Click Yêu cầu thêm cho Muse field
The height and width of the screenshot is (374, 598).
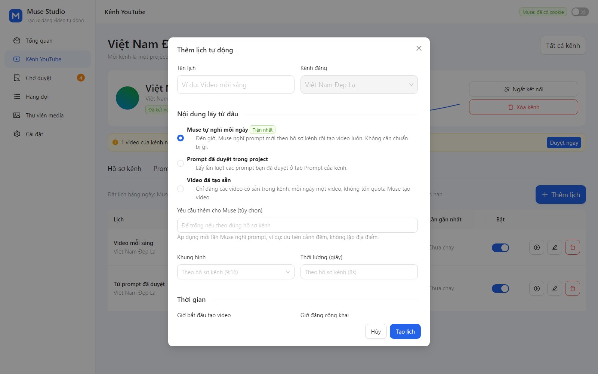coord(298,225)
